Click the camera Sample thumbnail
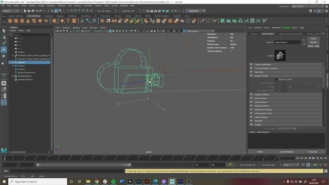The image size is (329, 185). (280, 55)
